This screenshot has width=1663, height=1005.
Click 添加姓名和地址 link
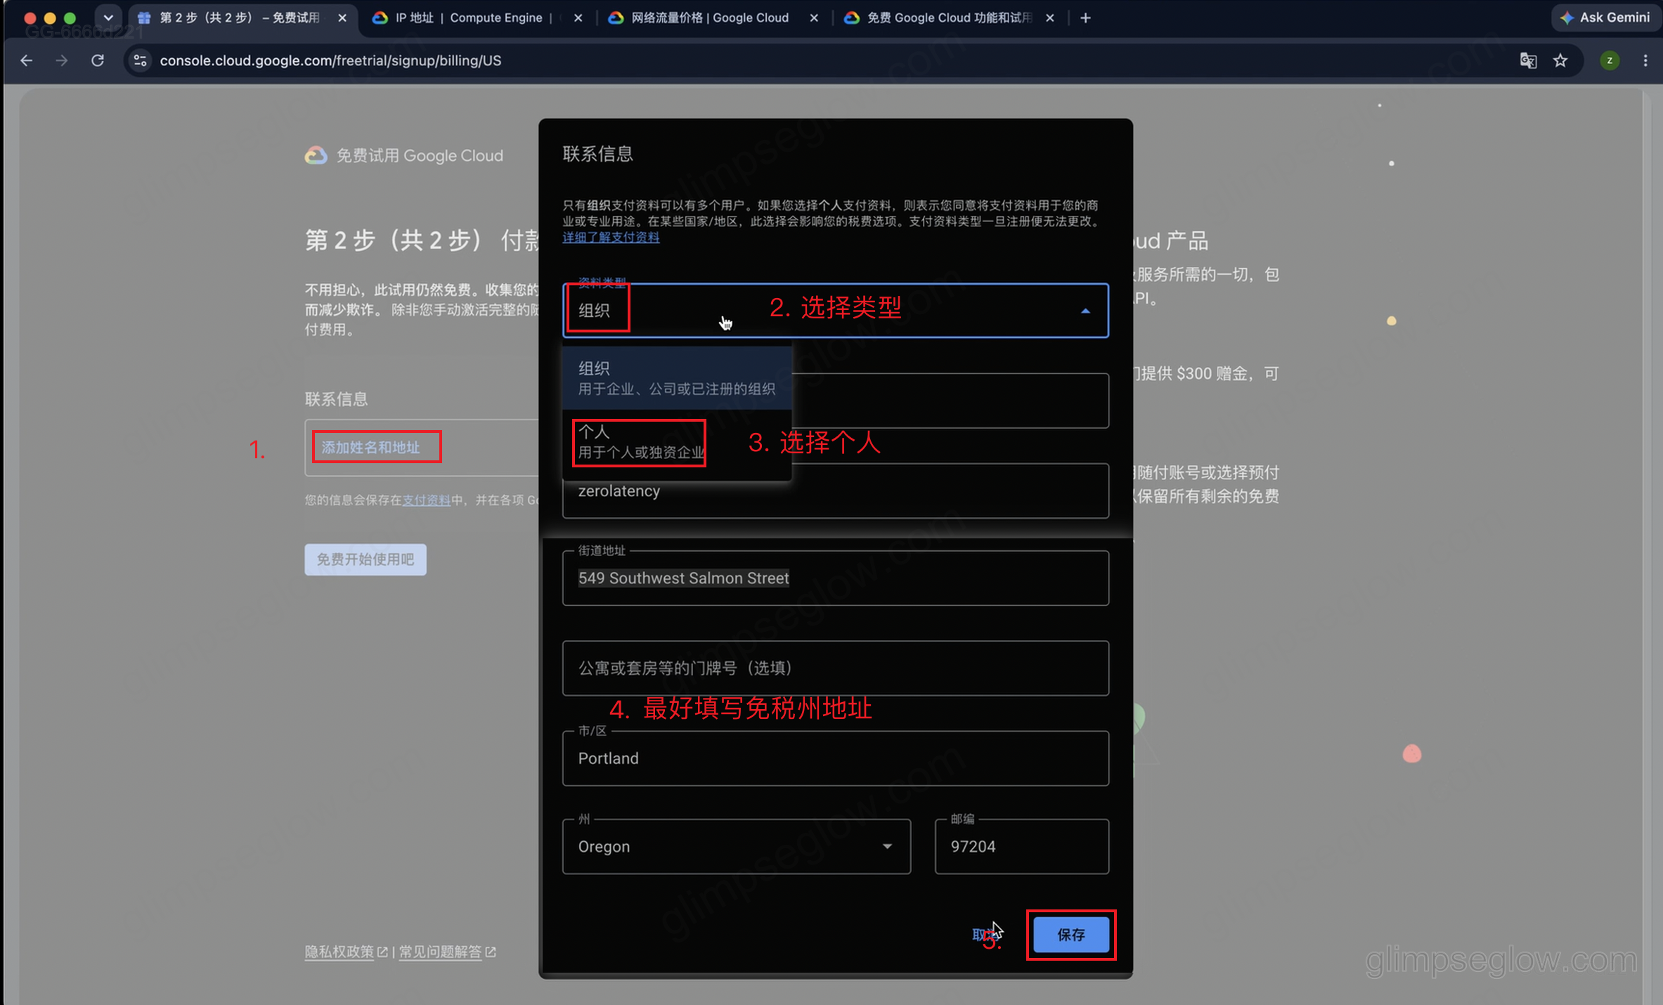tap(370, 447)
